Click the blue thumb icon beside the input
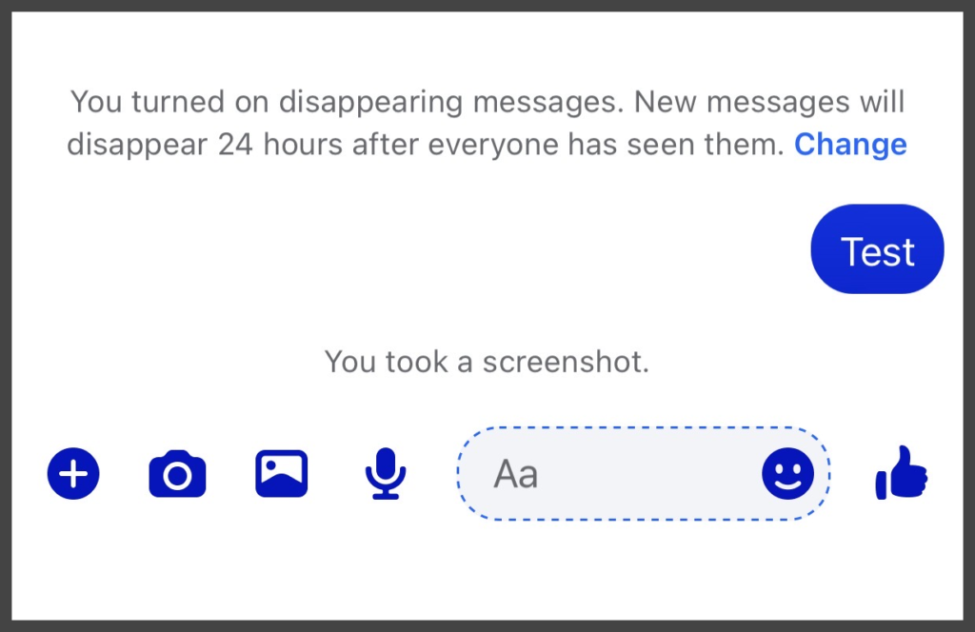The height and width of the screenshot is (632, 975). (902, 473)
